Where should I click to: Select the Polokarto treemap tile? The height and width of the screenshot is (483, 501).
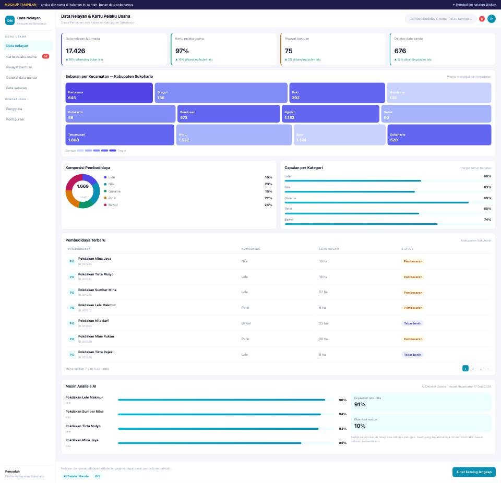121,114
